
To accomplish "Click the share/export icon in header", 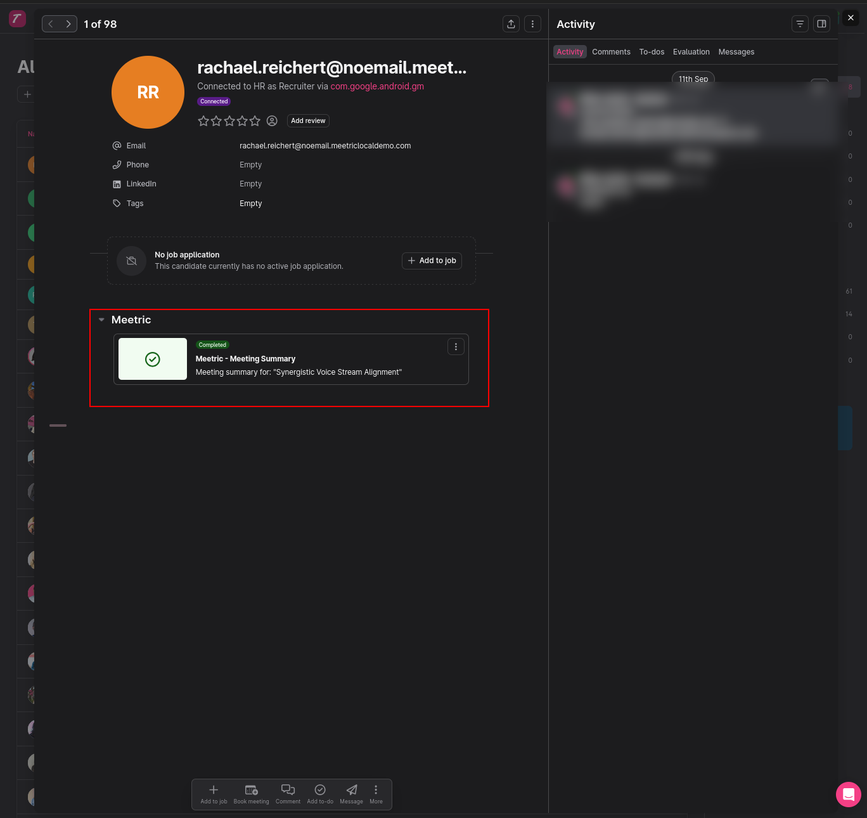I will 511,24.
